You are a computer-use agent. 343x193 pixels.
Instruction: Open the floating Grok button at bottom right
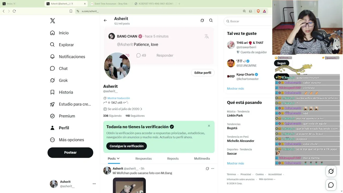click(x=331, y=172)
